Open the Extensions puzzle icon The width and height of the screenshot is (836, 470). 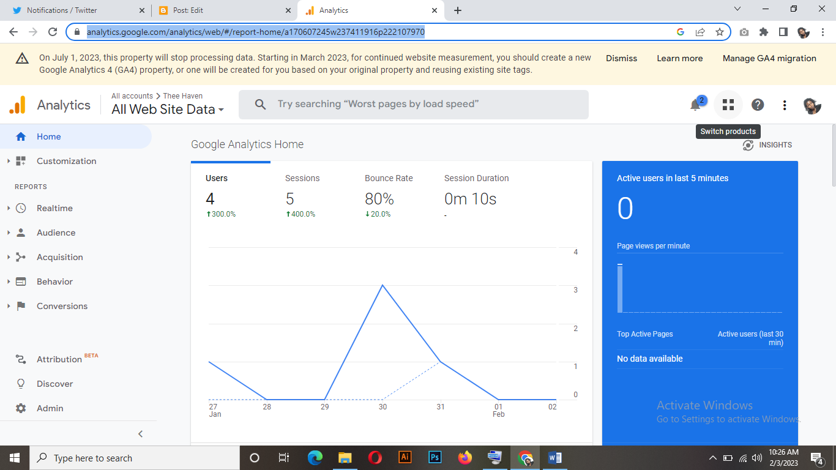tap(764, 32)
